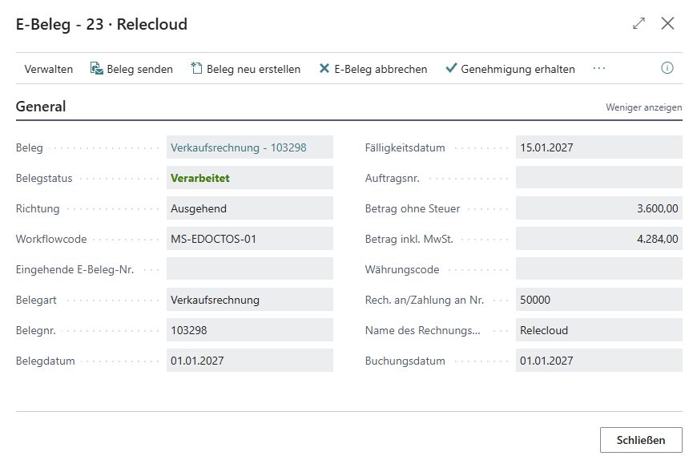Click the Verarbeitet status value
Viewport: 697px width, 468px height.
(x=200, y=178)
